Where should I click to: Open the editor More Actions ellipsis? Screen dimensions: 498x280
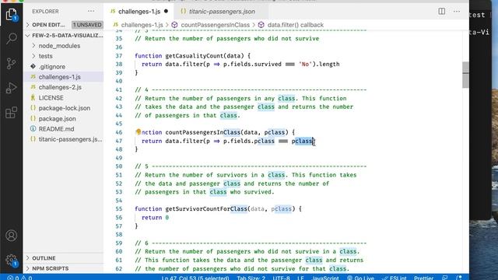pyautogui.click(x=457, y=12)
